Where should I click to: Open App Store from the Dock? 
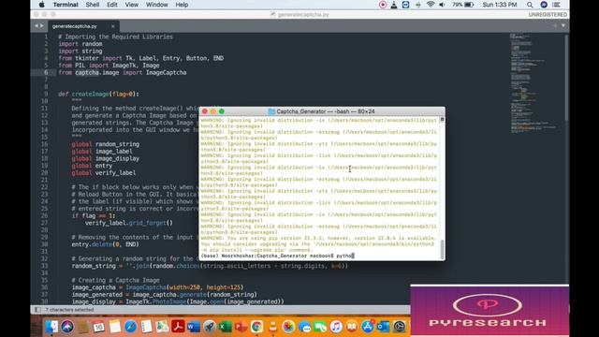(x=368, y=327)
